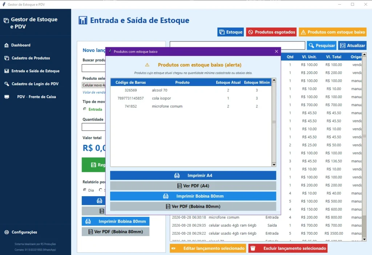Close the Produtos com estoque baixo dialog

pos(276,52)
